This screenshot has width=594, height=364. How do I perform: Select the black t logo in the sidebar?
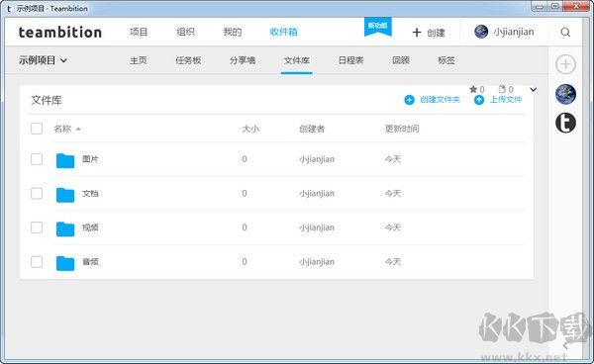point(565,123)
